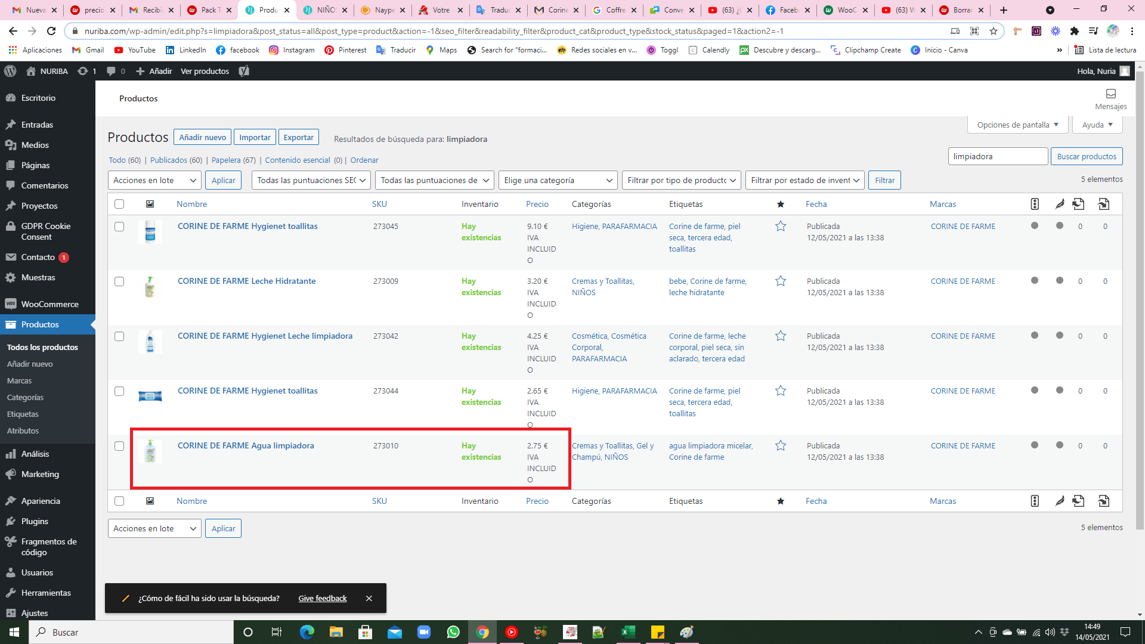Expand the Ayuda help panel
The width and height of the screenshot is (1145, 644).
click(x=1097, y=125)
